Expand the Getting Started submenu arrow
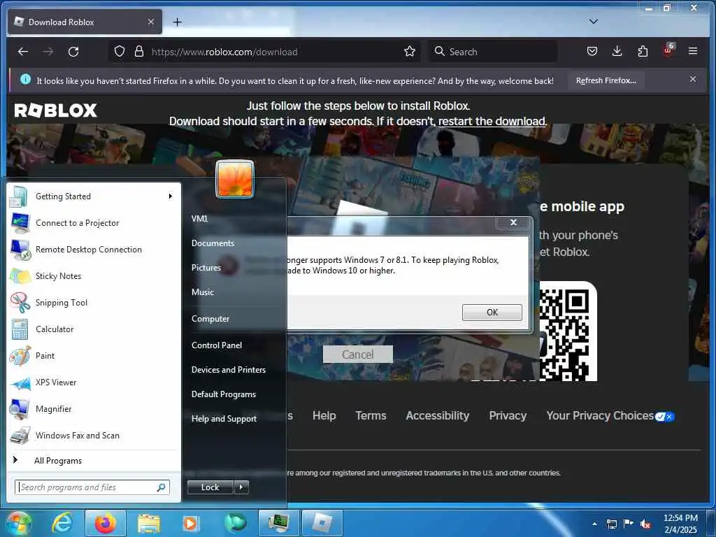The height and width of the screenshot is (537, 716). [171, 196]
